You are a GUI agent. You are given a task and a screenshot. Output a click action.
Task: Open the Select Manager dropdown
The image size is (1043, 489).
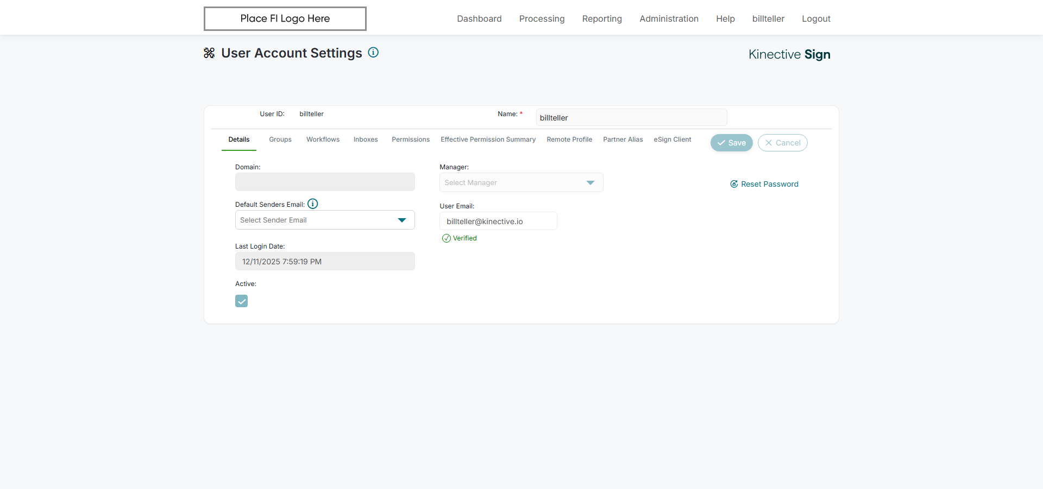[521, 182]
